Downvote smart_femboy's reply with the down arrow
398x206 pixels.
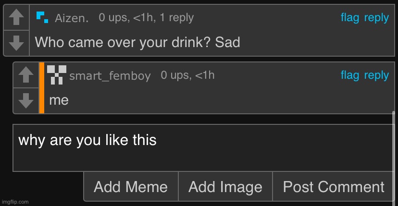click(26, 100)
